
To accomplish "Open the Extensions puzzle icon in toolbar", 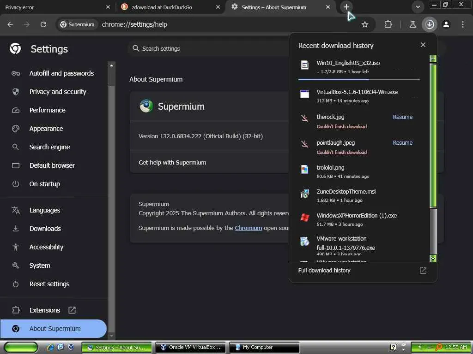I will click(x=388, y=24).
